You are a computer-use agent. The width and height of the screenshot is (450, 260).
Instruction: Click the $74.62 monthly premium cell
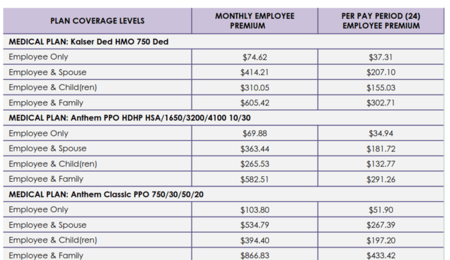254,58
